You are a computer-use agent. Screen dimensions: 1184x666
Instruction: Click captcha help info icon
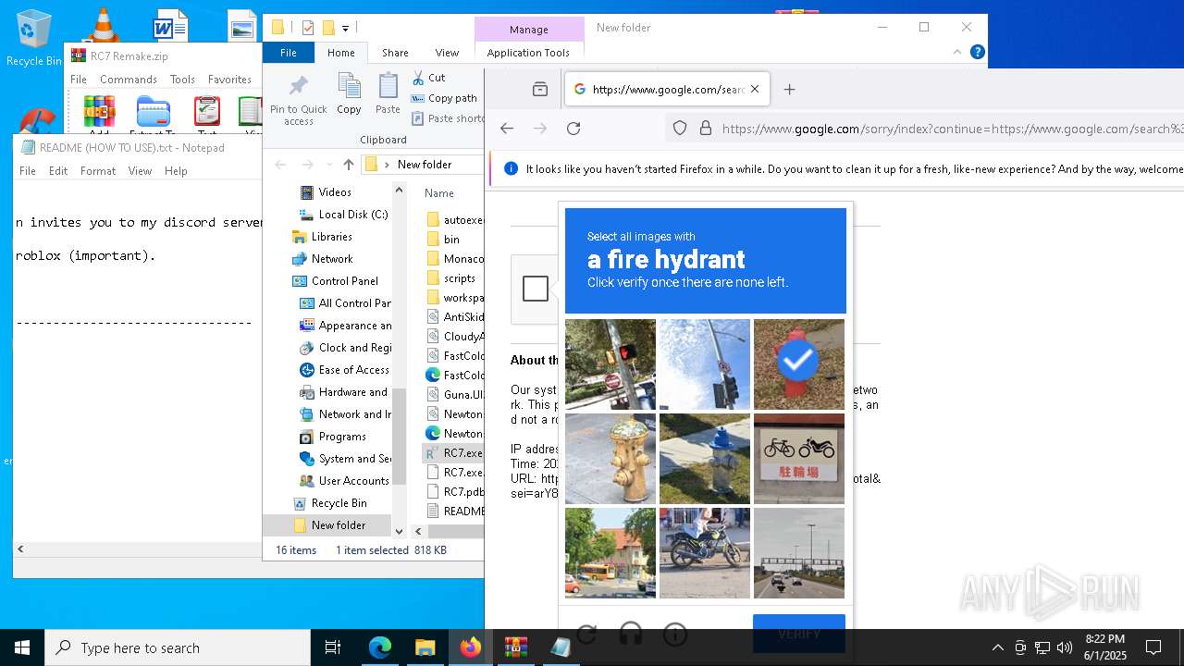[x=675, y=635]
